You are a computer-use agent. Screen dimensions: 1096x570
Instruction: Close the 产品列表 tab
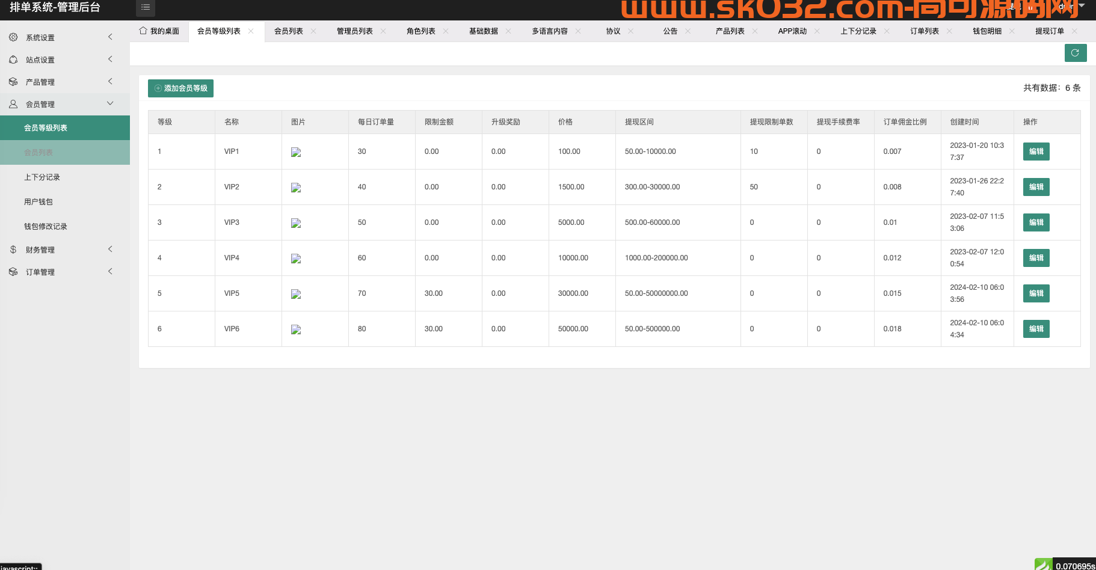tap(755, 31)
